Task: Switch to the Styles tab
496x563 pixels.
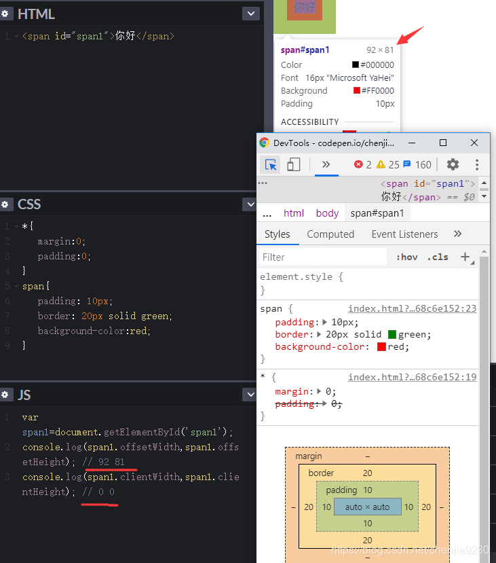Action: click(x=278, y=234)
